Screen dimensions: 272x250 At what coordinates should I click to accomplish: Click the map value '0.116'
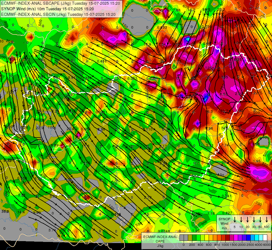point(85,163)
